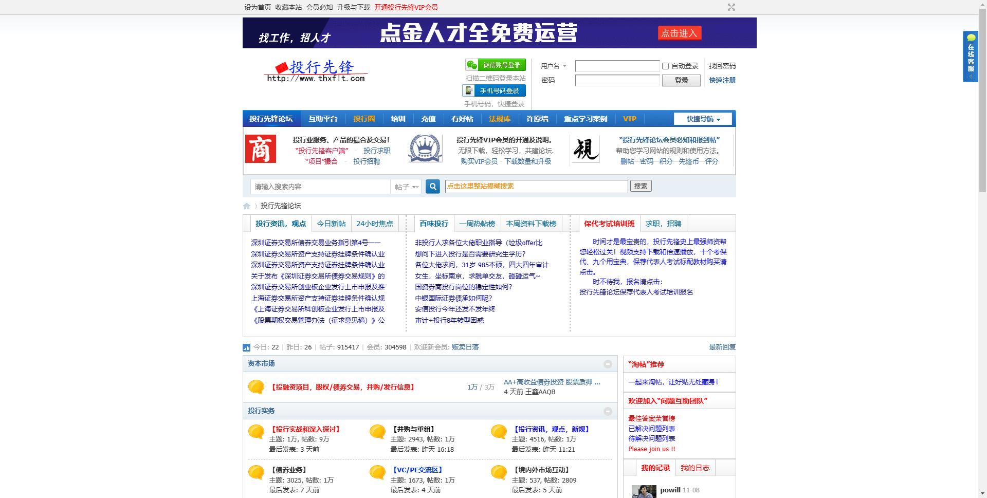This screenshot has width=987, height=498.
Task: Click the blue magnifier search icon
Action: point(432,187)
